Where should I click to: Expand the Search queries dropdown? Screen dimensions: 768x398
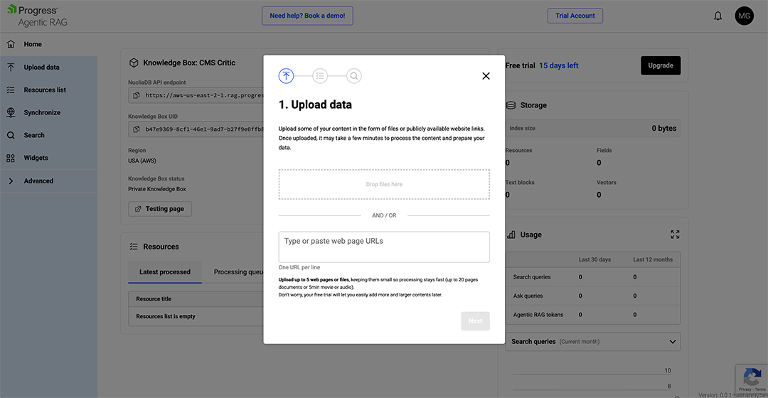(672, 342)
